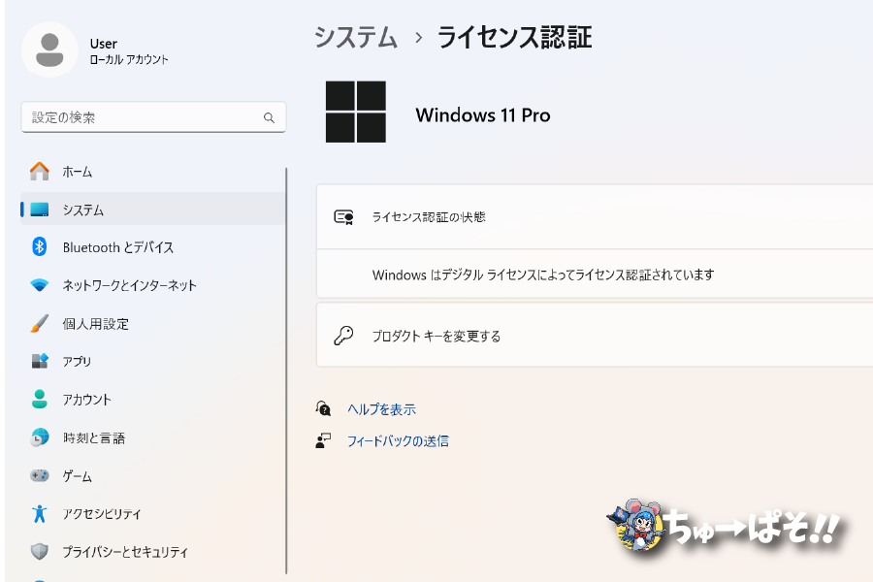Click the 設定の検索 search field
This screenshot has height=582, width=873.
(x=153, y=117)
